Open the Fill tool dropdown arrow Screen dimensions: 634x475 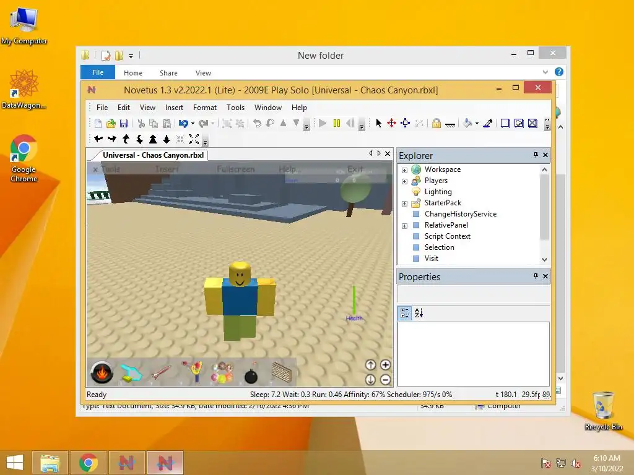(x=477, y=124)
